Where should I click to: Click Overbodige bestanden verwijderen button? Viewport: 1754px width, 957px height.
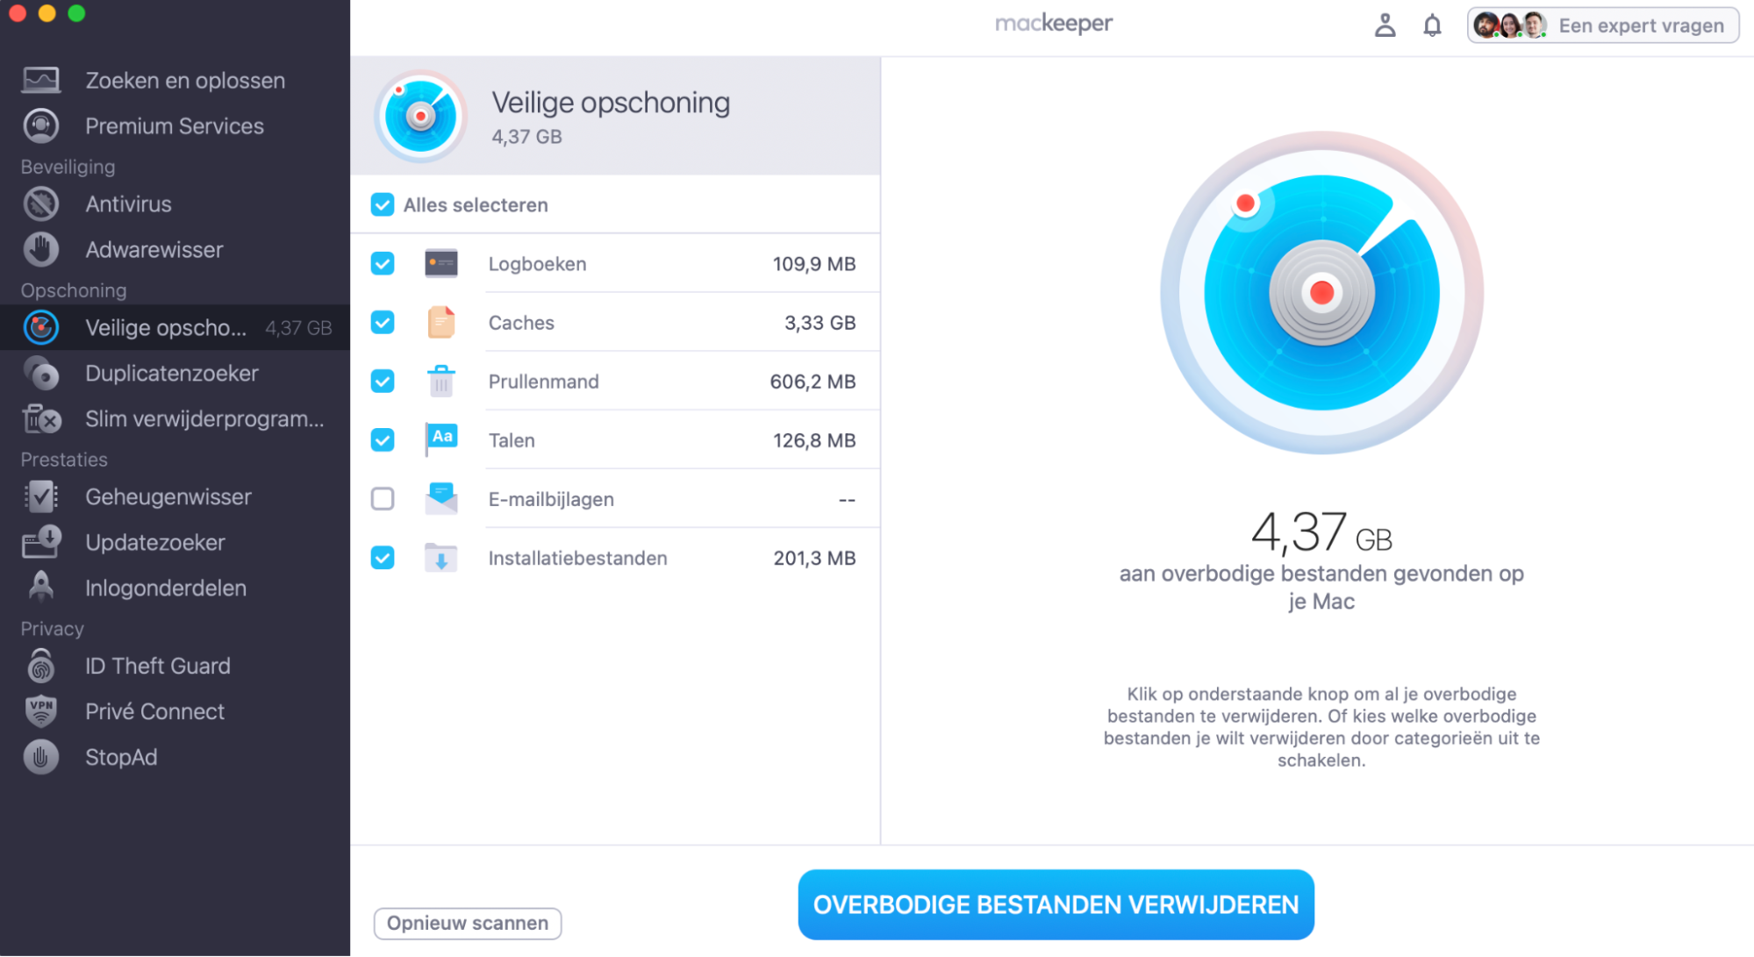1056,904
